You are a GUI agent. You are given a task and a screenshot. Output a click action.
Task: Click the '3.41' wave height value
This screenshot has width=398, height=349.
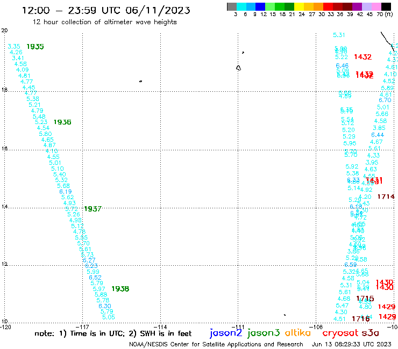click(18, 58)
